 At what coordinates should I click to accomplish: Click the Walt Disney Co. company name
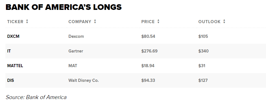click(x=84, y=80)
